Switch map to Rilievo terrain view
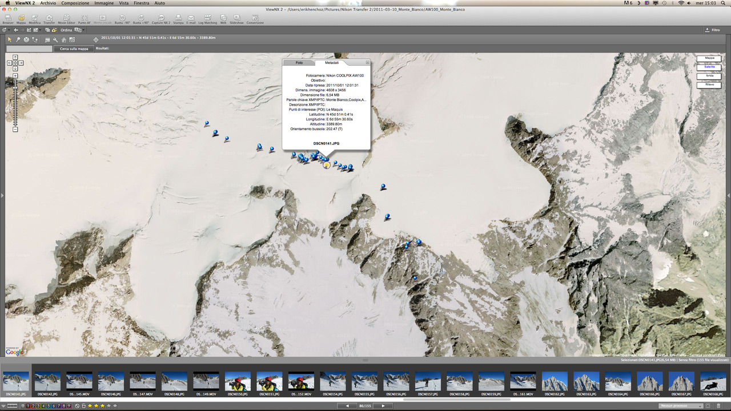This screenshot has height=411, width=731. click(709, 84)
